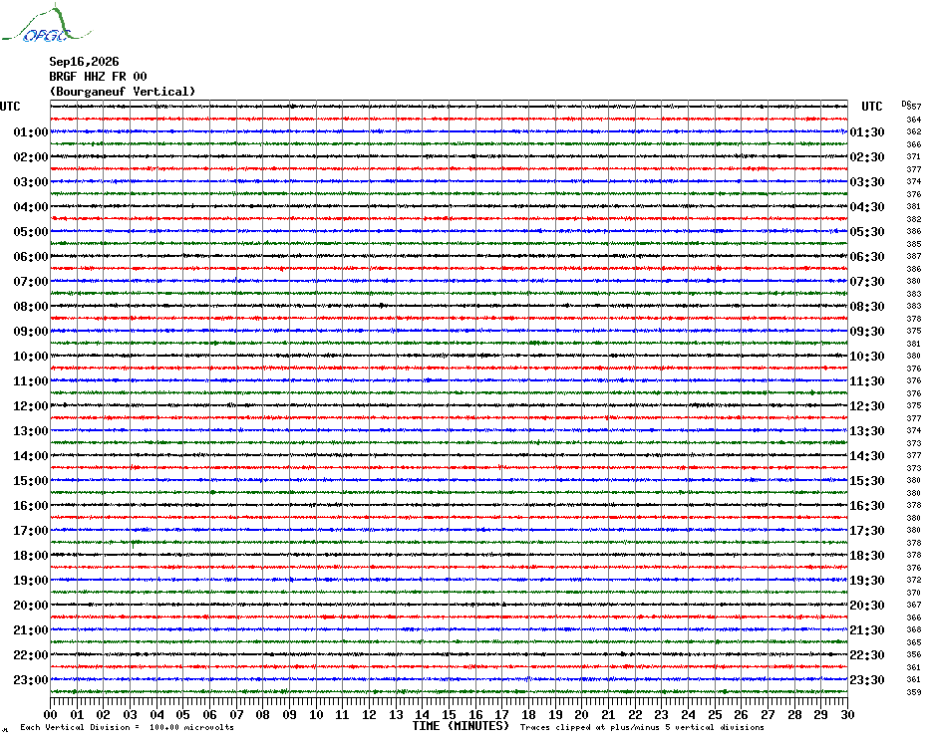Click the 17:30 right-side time label
Screen dimensions: 927x741
[x=867, y=530]
